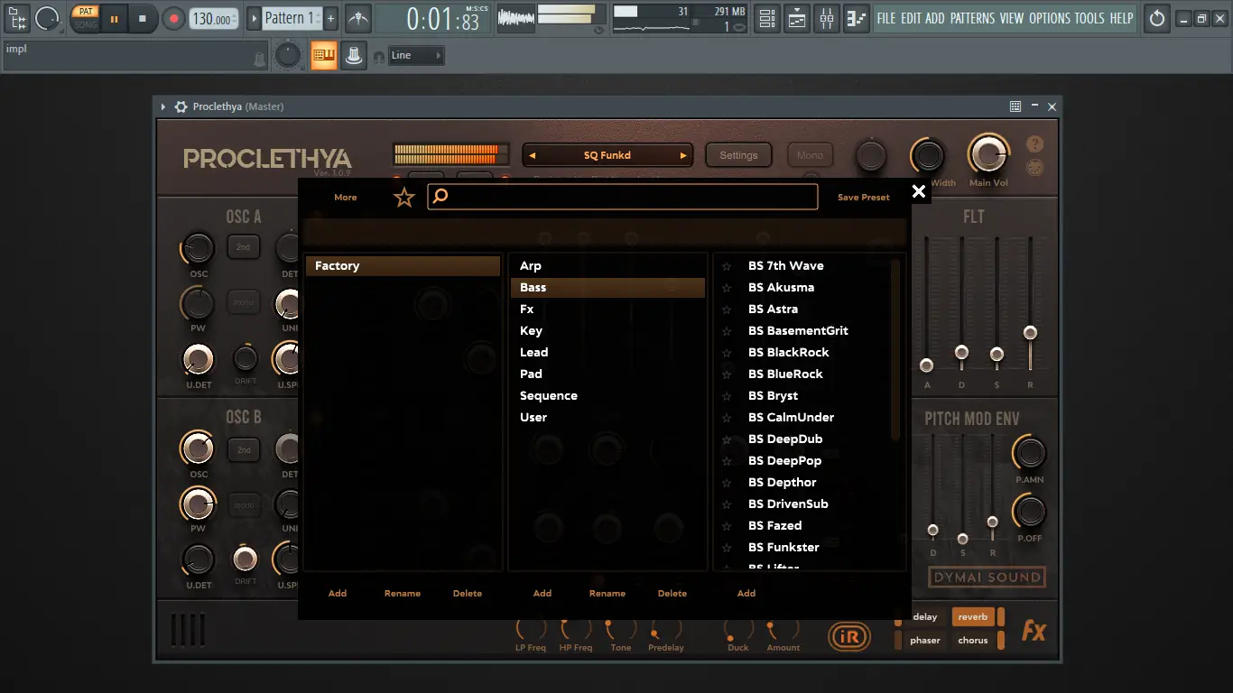
Task: Open Proclethya Settings button
Action: click(738, 155)
